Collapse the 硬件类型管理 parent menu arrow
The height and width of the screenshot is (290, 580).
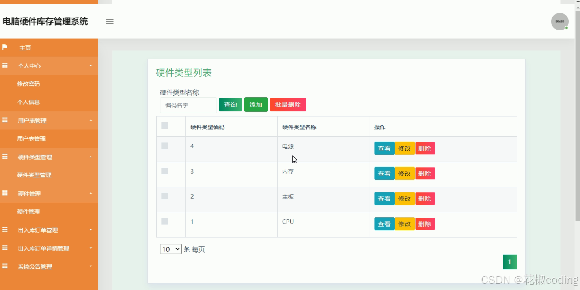(91, 157)
